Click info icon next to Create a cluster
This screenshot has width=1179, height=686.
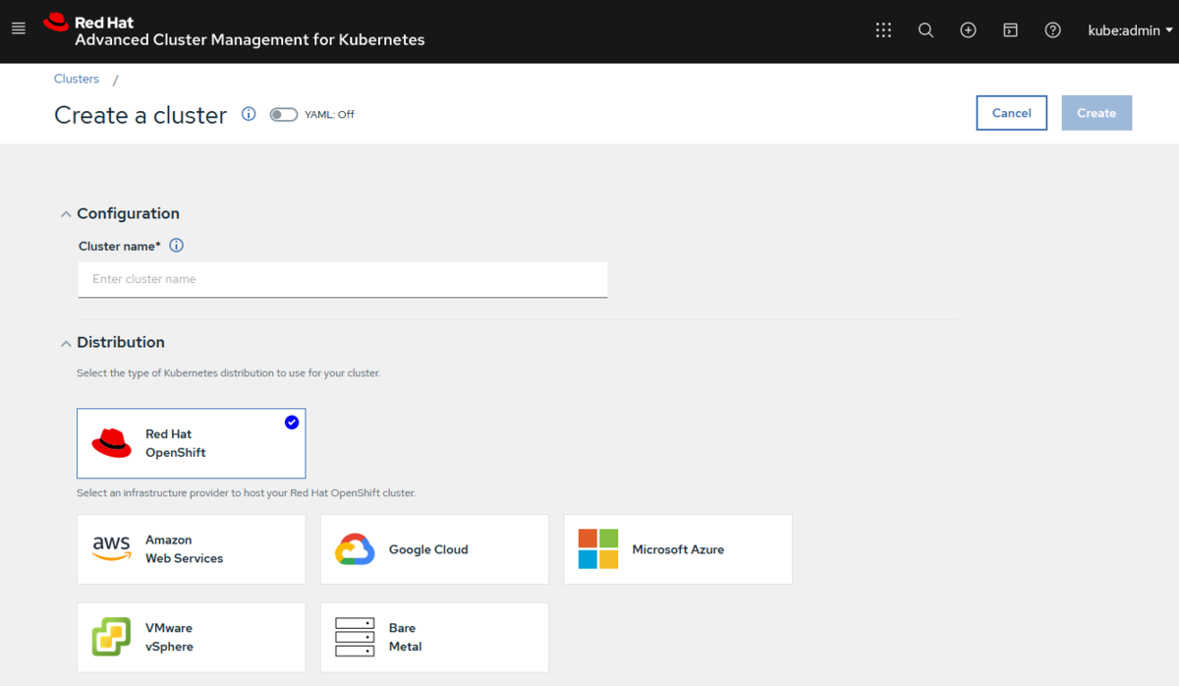(x=249, y=114)
